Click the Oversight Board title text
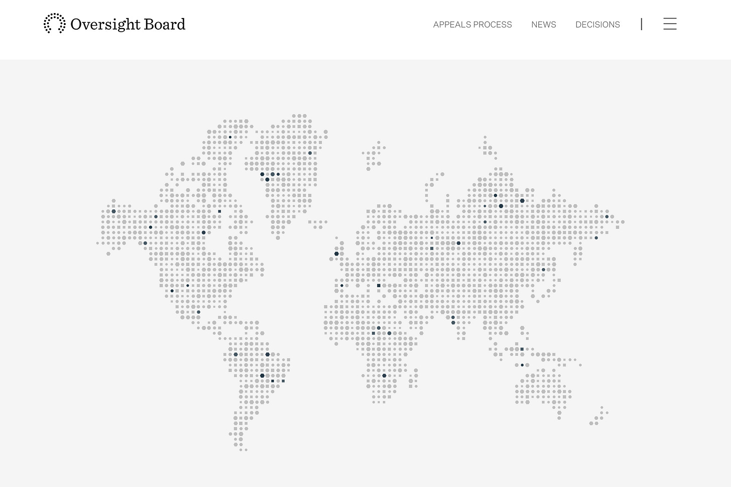The image size is (731, 487). [128, 24]
